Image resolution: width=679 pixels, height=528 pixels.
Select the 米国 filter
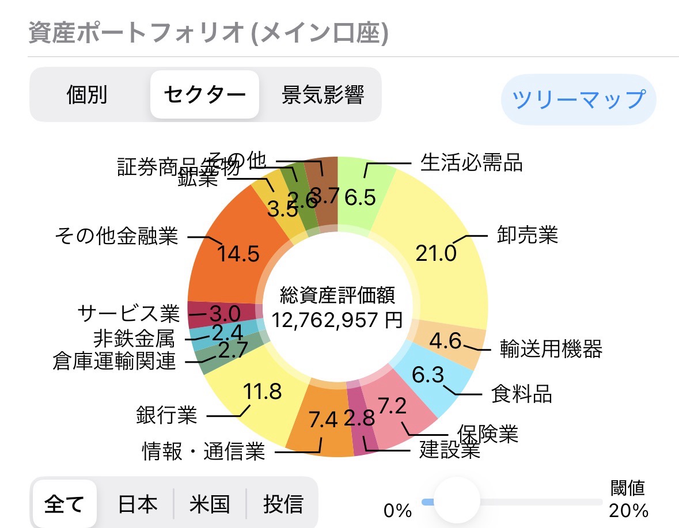coord(210,504)
